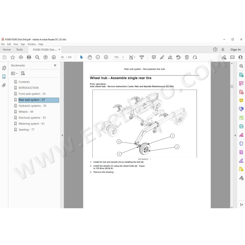Open the Edit menu

[9, 44]
